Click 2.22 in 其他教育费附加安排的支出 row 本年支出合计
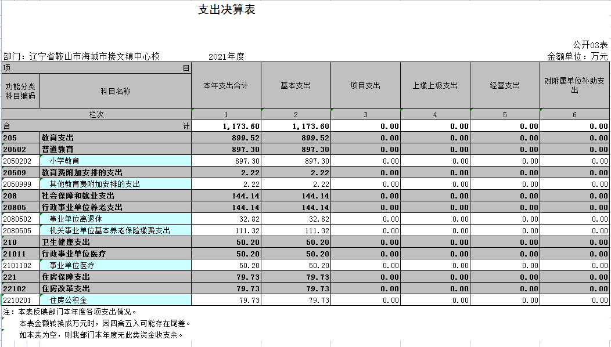Screen dimensions: 611x347 click(226, 184)
